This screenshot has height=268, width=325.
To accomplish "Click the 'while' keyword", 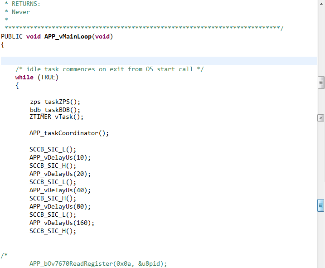I will click(x=24, y=77).
